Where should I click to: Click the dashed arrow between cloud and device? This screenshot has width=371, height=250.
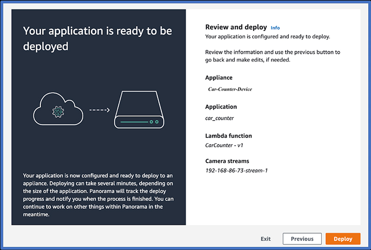click(99, 110)
